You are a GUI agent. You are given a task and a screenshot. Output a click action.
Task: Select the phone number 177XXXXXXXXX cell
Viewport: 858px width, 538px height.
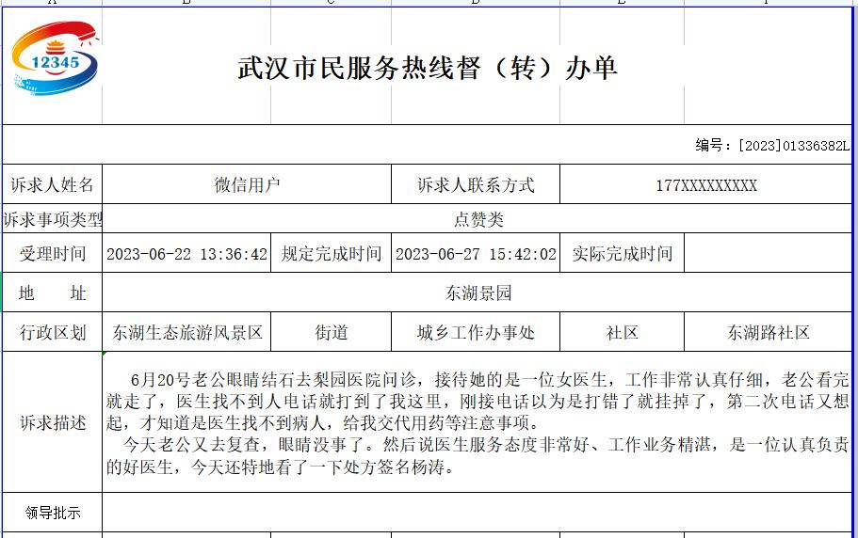coord(705,185)
